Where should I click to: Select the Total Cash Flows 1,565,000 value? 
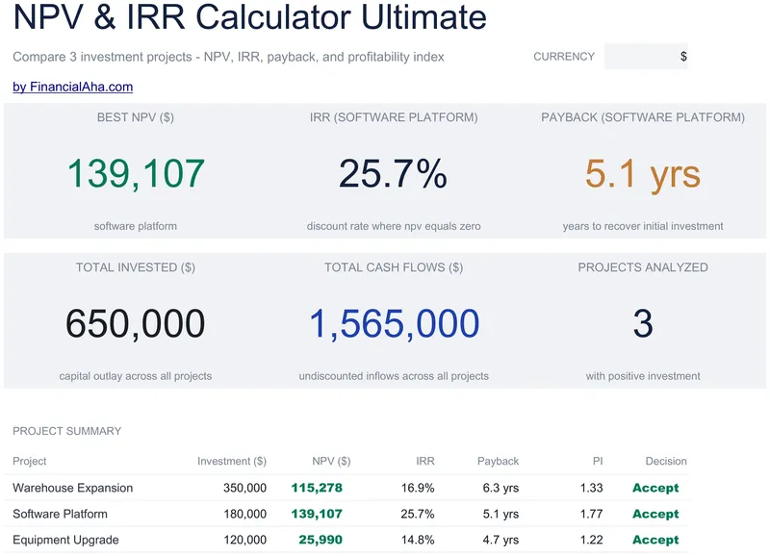[394, 323]
